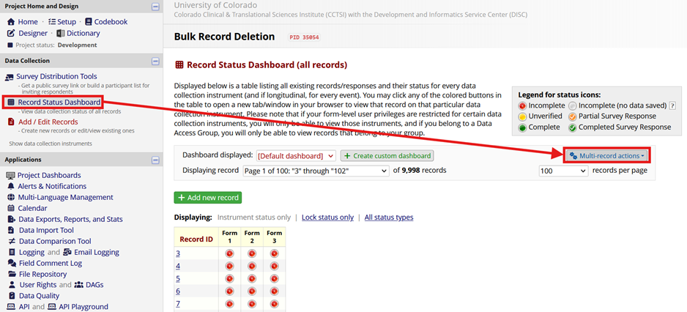Click the Designer pencil-edit icon
This screenshot has height=312, width=687.
click(x=12, y=33)
